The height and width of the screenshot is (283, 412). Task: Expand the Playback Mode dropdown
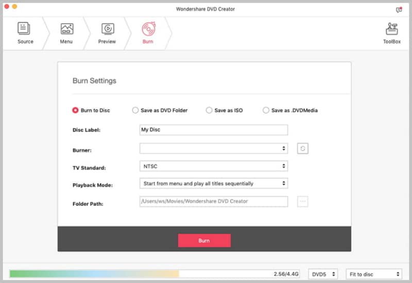point(214,183)
